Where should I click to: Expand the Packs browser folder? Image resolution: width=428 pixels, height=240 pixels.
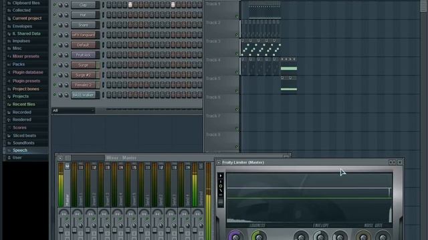(18, 65)
